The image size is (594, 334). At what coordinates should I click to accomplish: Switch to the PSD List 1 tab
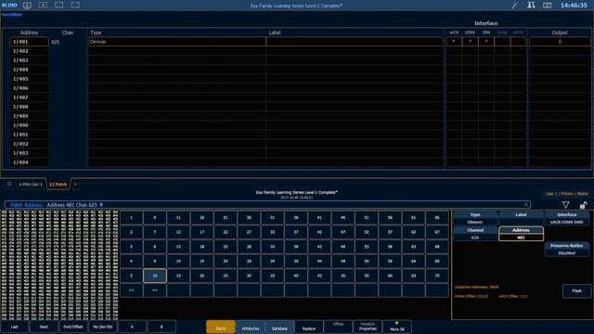pos(31,185)
